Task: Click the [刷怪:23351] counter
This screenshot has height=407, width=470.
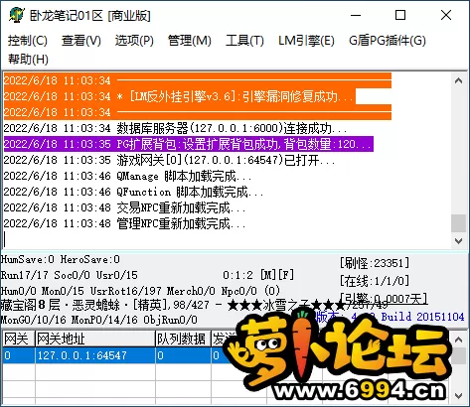Action: 375,263
